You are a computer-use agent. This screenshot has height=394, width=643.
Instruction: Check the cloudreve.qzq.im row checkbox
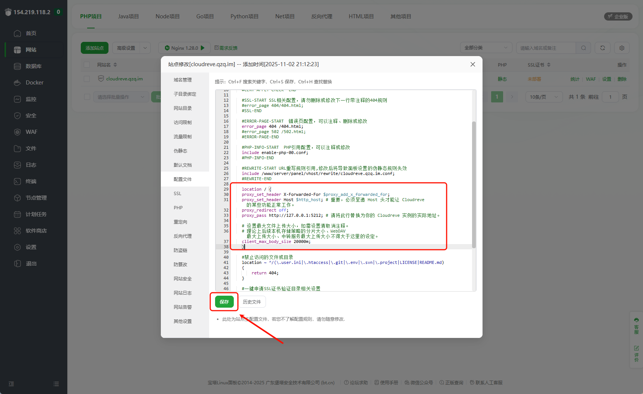[87, 79]
